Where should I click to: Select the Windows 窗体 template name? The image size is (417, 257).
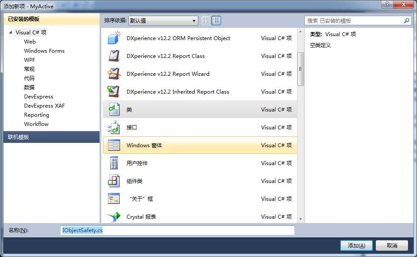pos(145,145)
